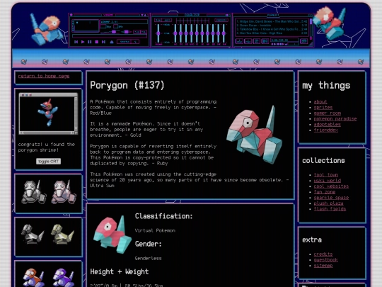
Task: Go to the 'sparkle space' link
Action: (x=331, y=198)
